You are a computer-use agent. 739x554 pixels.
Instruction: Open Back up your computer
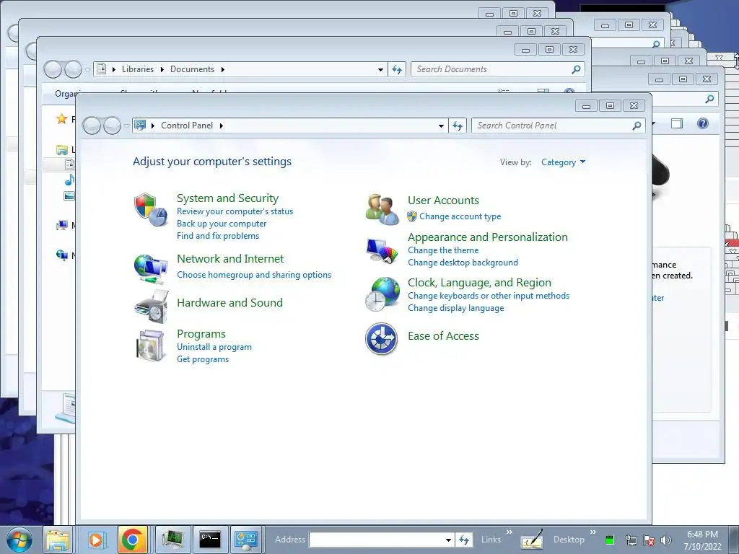(x=222, y=224)
